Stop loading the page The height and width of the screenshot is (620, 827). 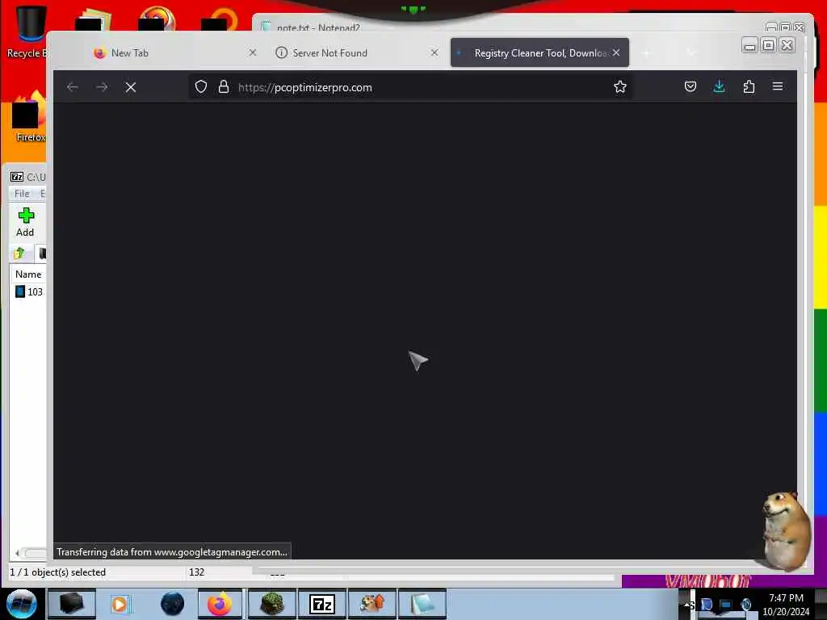131,87
